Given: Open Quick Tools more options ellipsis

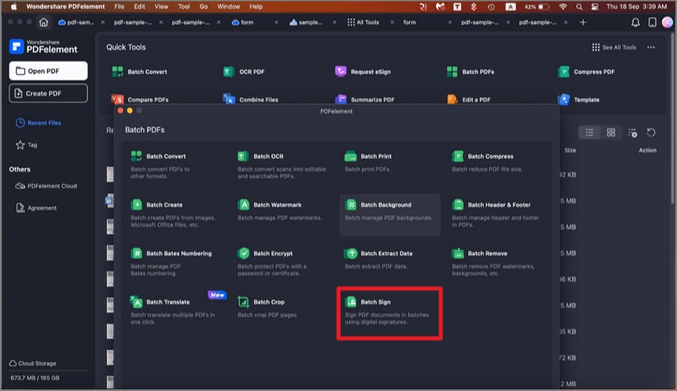Looking at the screenshot, I should 651,47.
